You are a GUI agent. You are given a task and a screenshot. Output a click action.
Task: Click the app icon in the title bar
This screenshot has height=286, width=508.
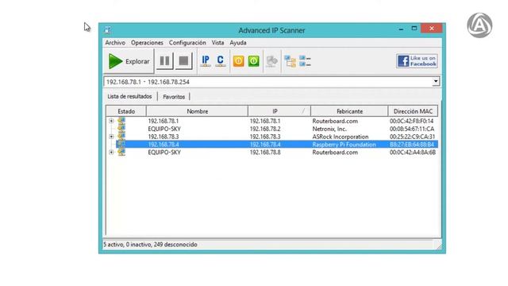108,30
